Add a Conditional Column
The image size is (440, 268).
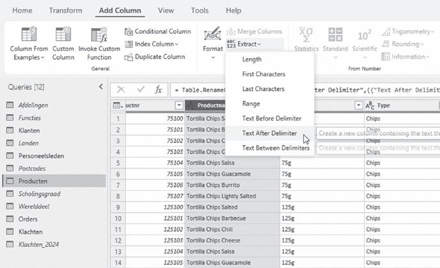click(157, 31)
